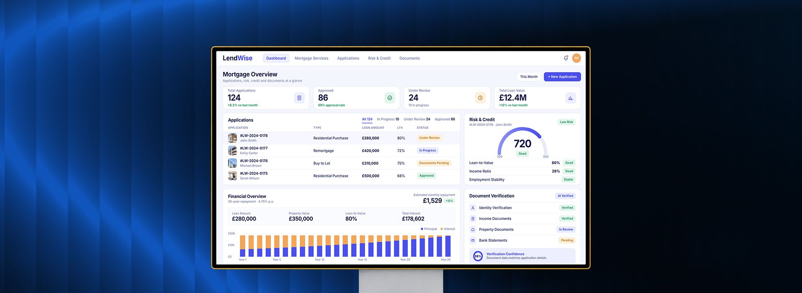802x293 pixels.
Task: Click the £1,529 monthly repayment figure
Action: click(x=432, y=200)
